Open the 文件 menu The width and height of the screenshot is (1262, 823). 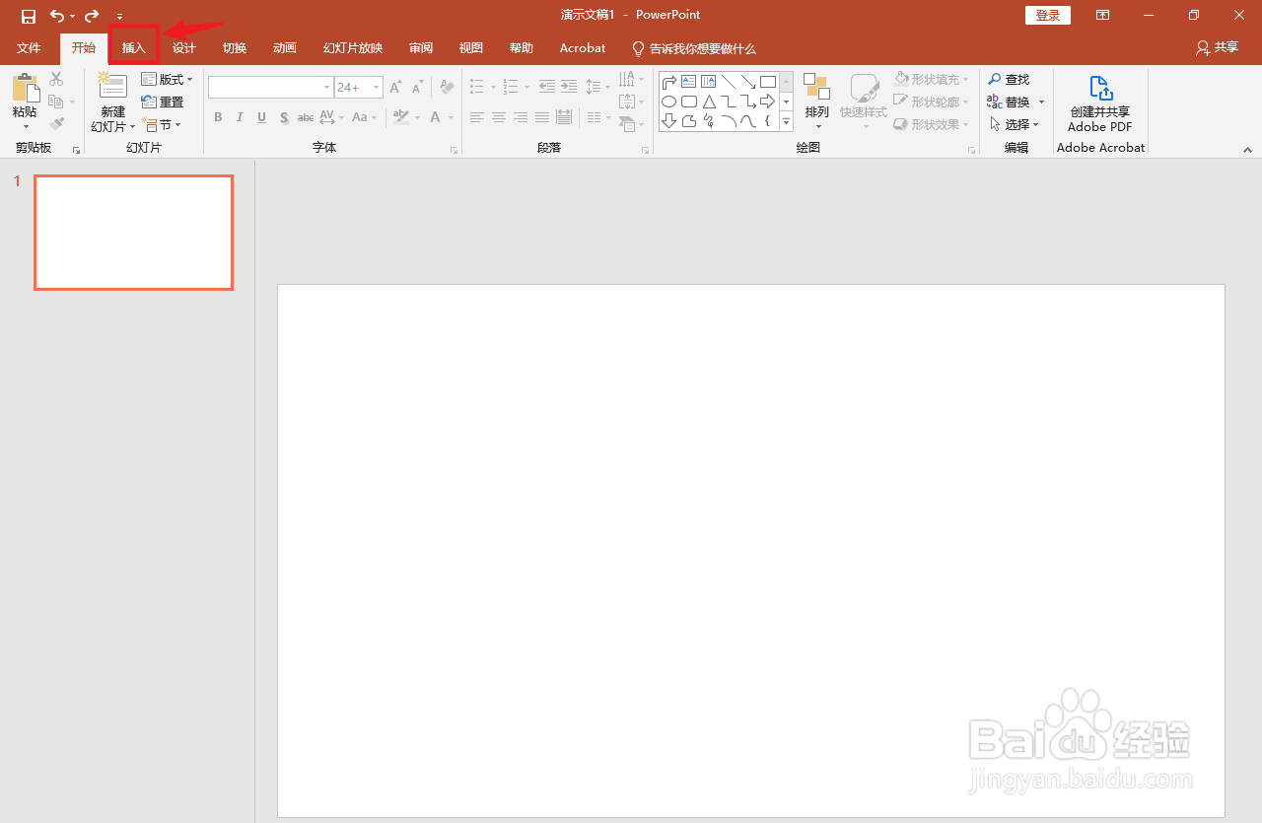click(29, 48)
